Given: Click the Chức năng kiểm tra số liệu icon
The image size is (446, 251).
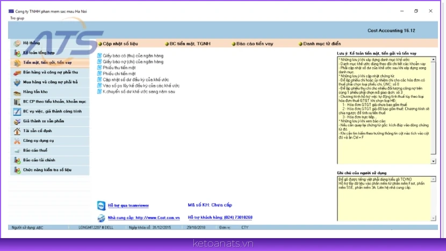Looking at the screenshot, I should [x=17, y=170].
